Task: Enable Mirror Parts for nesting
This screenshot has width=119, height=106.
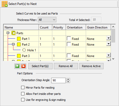Action: click(x=23, y=87)
